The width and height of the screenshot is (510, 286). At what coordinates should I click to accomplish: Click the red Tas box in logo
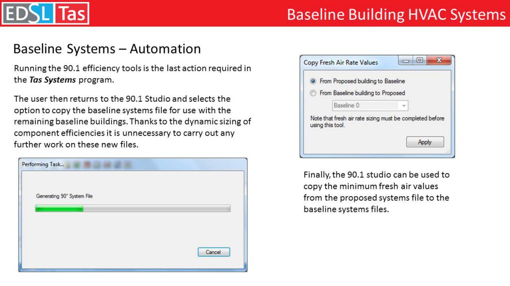point(71,13)
